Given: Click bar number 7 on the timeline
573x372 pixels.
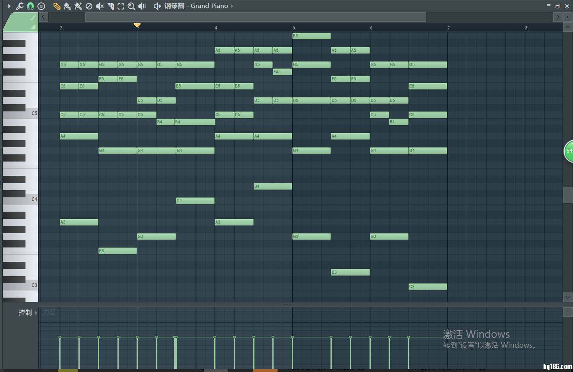Looking at the screenshot, I should [x=448, y=28].
